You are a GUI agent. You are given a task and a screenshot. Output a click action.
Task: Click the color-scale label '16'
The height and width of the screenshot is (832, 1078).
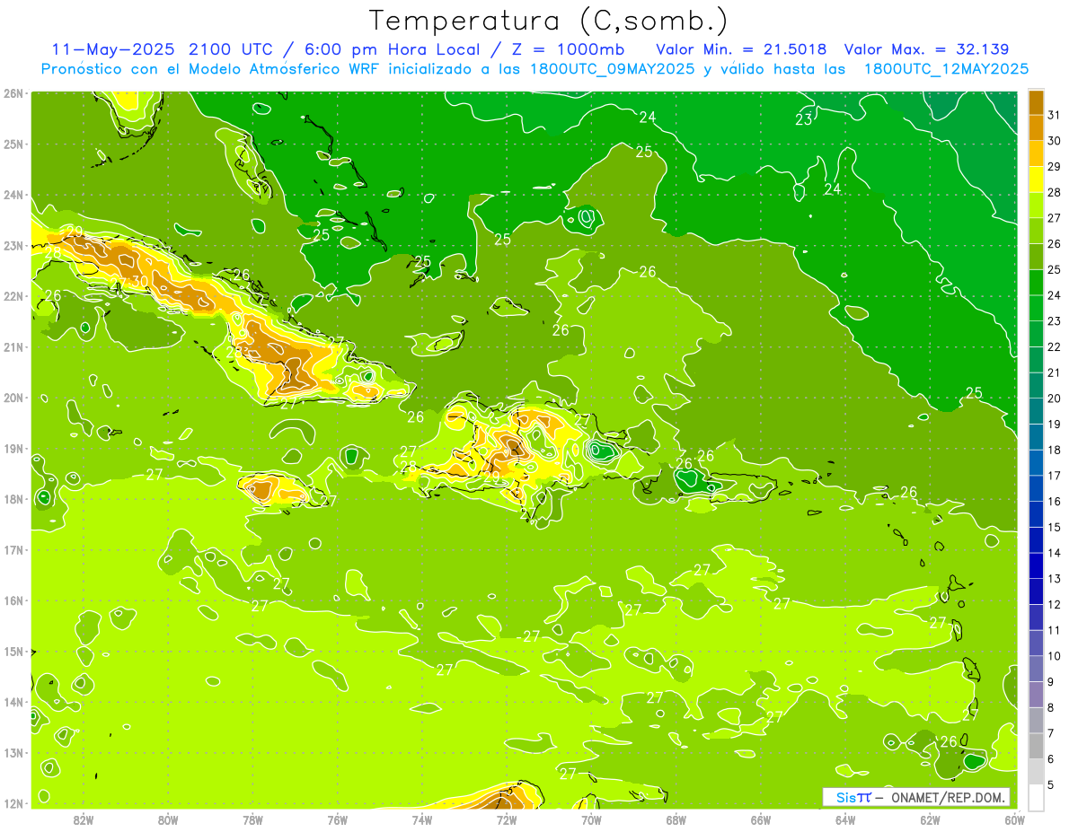tap(1055, 501)
